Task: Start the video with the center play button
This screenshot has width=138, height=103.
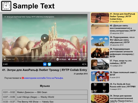Action: tap(45, 38)
